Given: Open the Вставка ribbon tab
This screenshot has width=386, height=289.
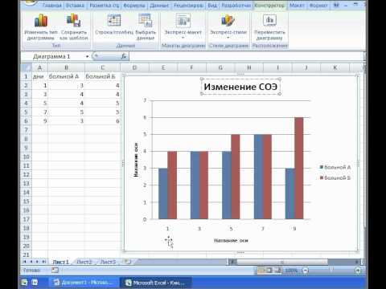Looking at the screenshot, I should coord(75,5).
